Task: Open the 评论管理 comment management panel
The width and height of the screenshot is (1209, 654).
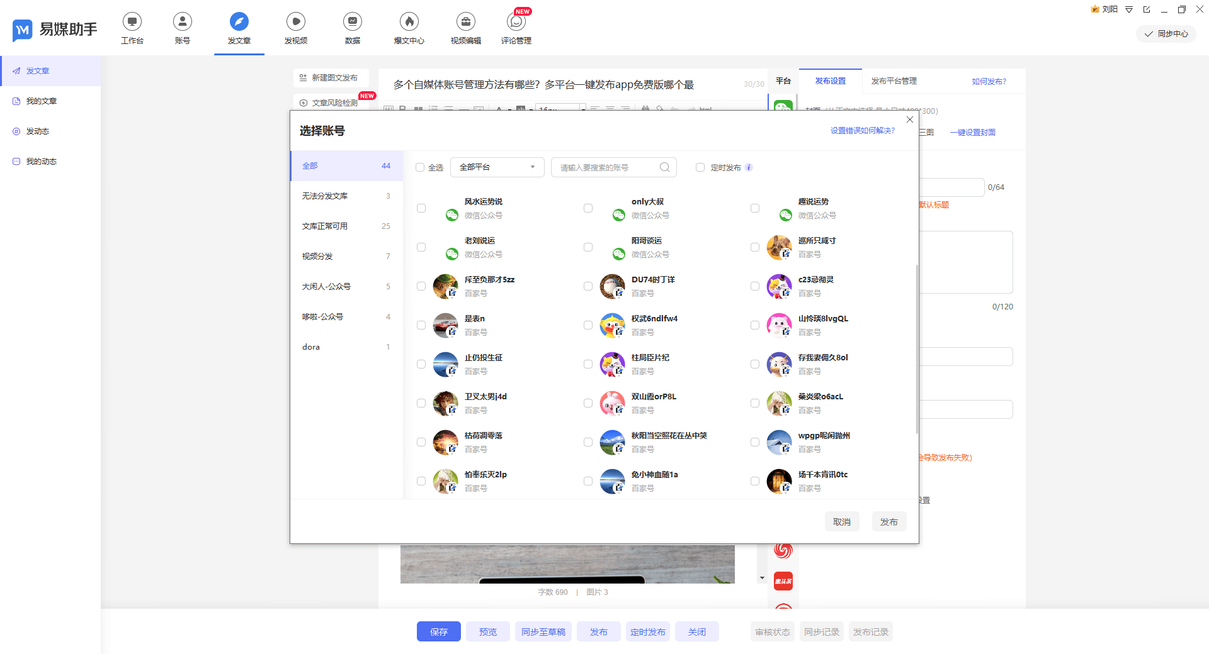Action: (x=516, y=28)
